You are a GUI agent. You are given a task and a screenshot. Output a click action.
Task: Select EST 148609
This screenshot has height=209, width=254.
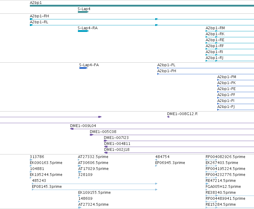[x=85, y=199]
